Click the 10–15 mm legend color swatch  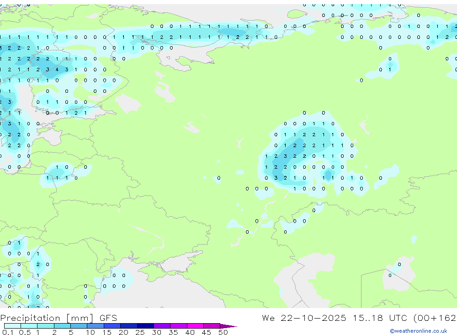click(96, 326)
